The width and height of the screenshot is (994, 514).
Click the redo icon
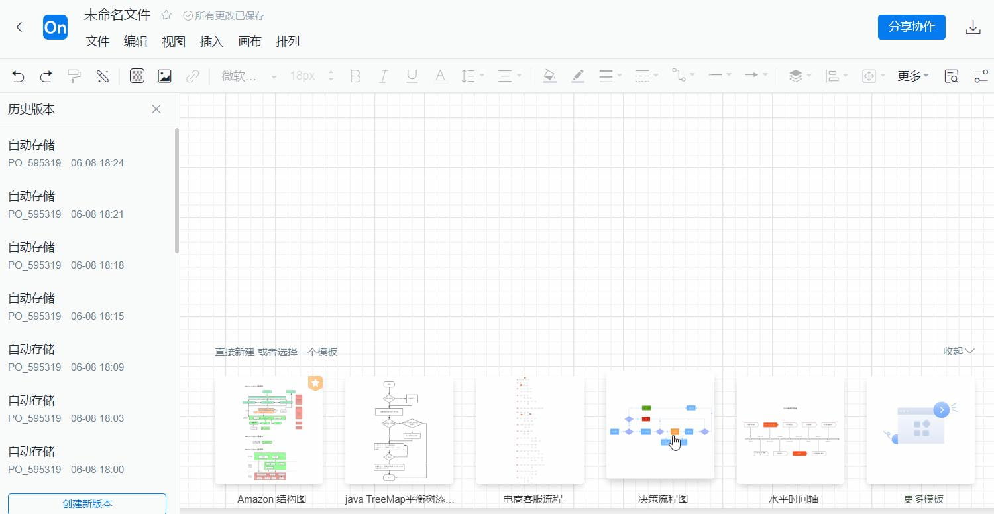(x=46, y=76)
